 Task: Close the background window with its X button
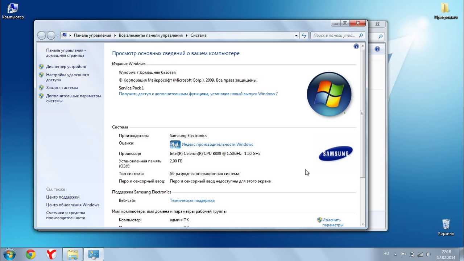pyautogui.click(x=377, y=24)
